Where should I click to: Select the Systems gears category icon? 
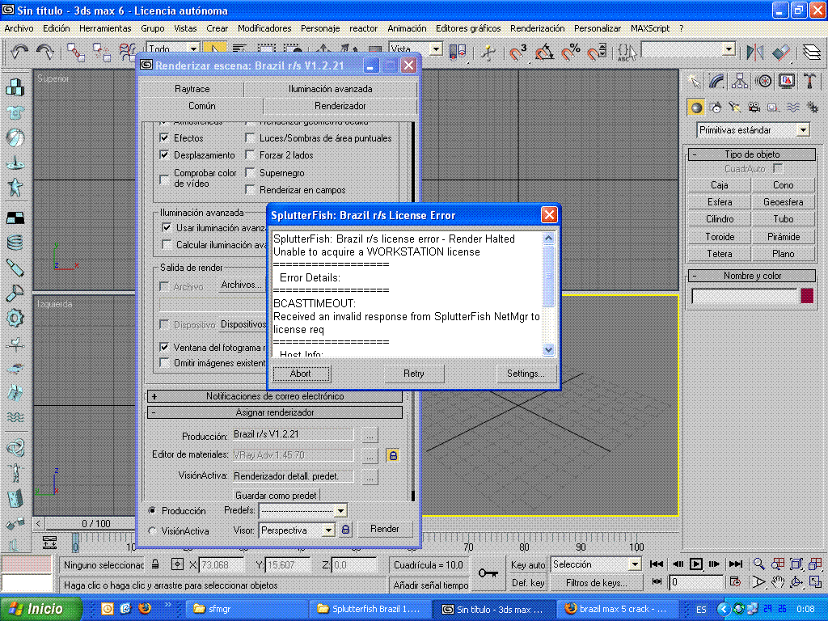point(813,108)
